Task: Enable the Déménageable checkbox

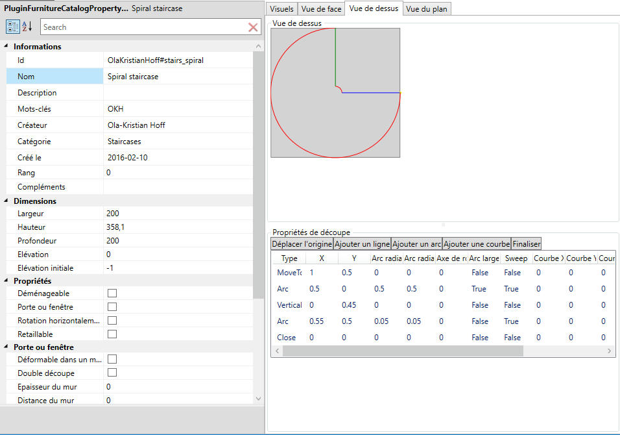Action: click(112, 293)
